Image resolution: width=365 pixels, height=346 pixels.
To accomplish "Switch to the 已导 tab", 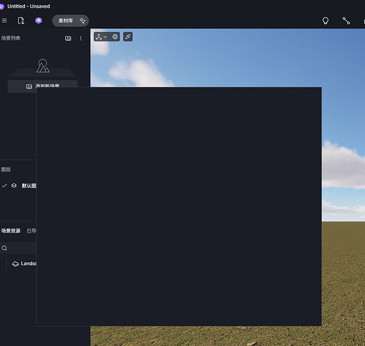I will [x=31, y=230].
